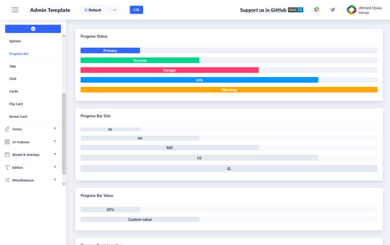
Task: Click the shuffle icon beside Miscellaneous
Action: point(7,180)
